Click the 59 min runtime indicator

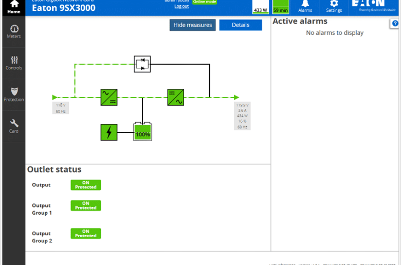(x=281, y=7)
